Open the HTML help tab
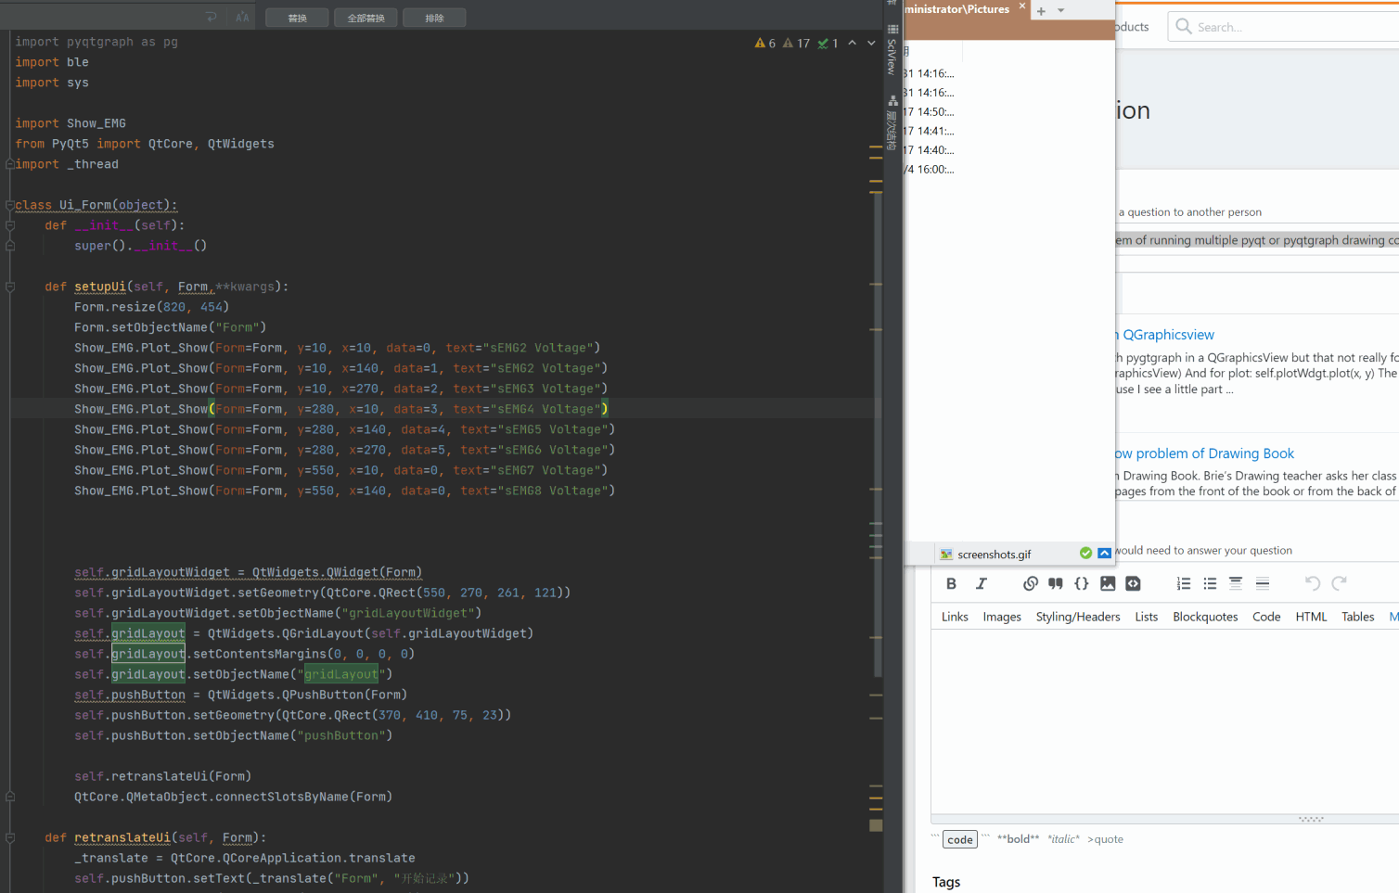 click(x=1311, y=617)
